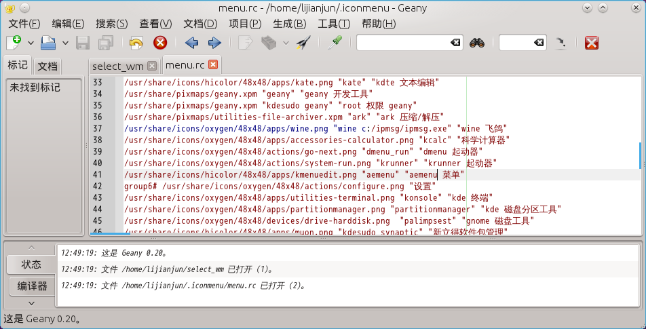Open the 帮助(H) menu

pos(379,24)
